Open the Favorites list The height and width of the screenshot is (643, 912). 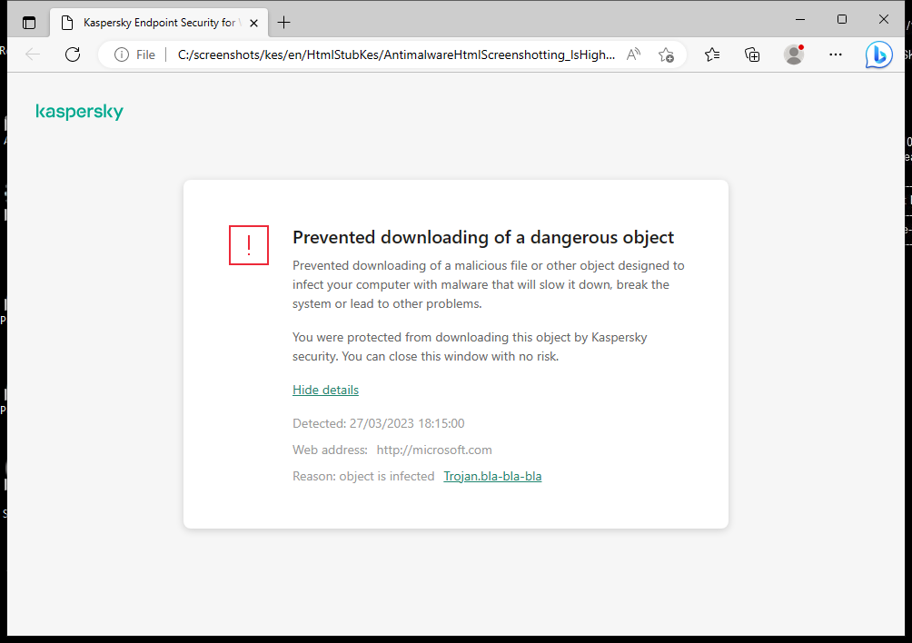click(x=712, y=54)
